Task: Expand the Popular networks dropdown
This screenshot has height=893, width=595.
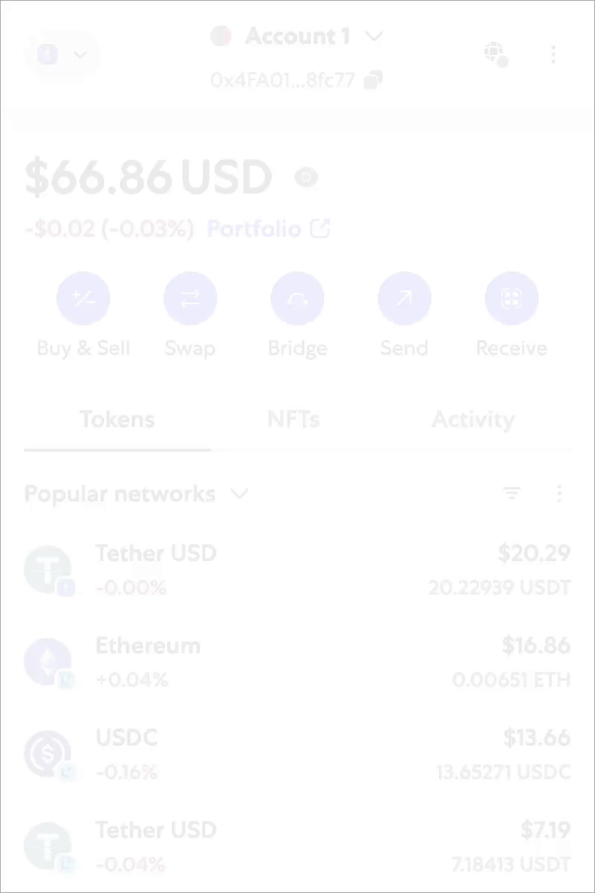Action: click(136, 494)
